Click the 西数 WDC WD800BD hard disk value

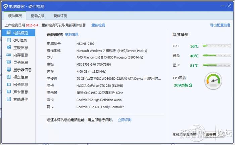point(119,79)
